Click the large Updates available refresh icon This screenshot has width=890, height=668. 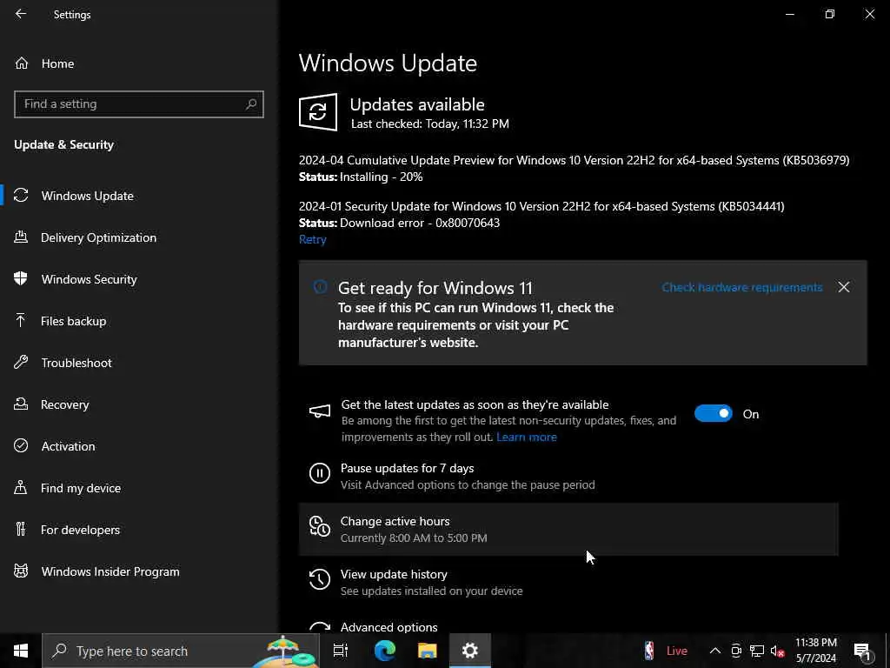(x=318, y=112)
